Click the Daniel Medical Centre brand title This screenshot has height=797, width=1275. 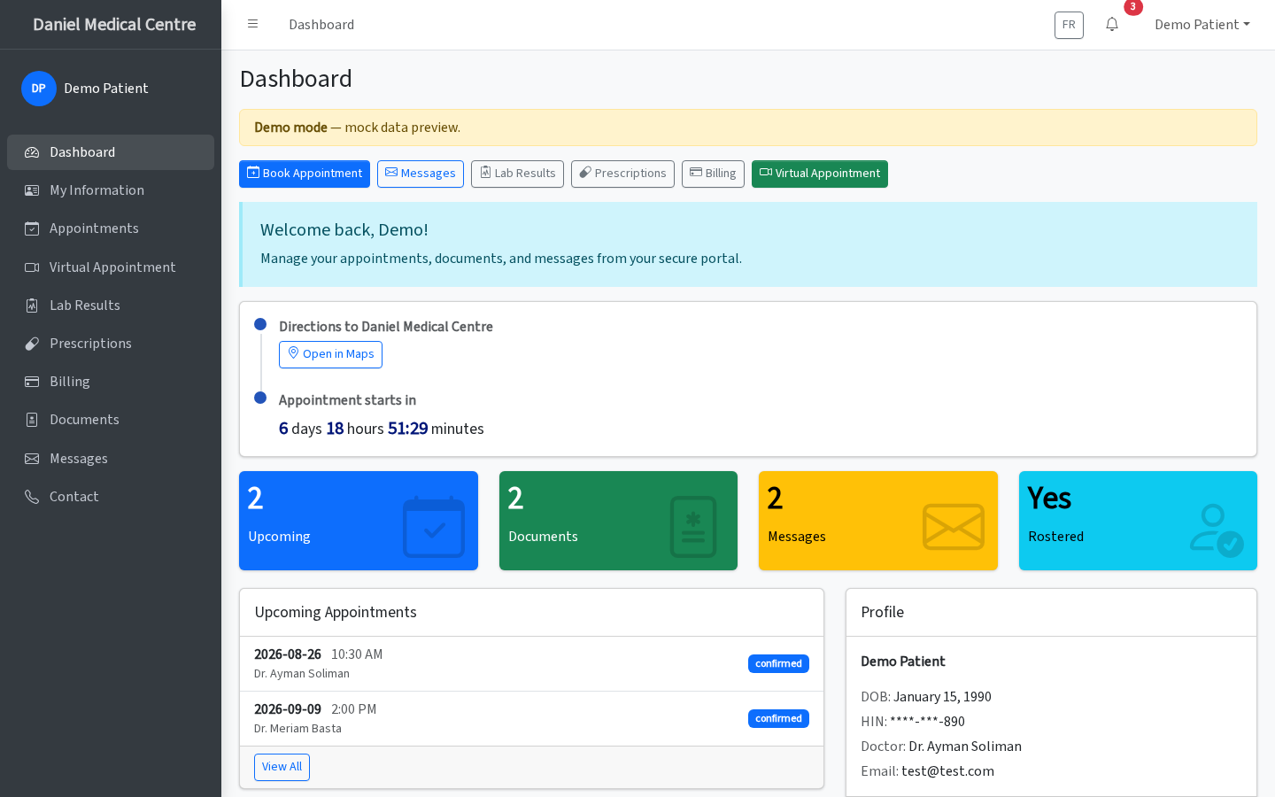[114, 25]
